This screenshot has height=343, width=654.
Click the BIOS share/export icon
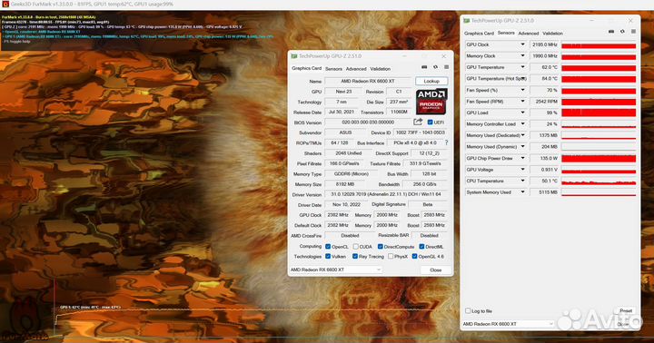pos(418,122)
